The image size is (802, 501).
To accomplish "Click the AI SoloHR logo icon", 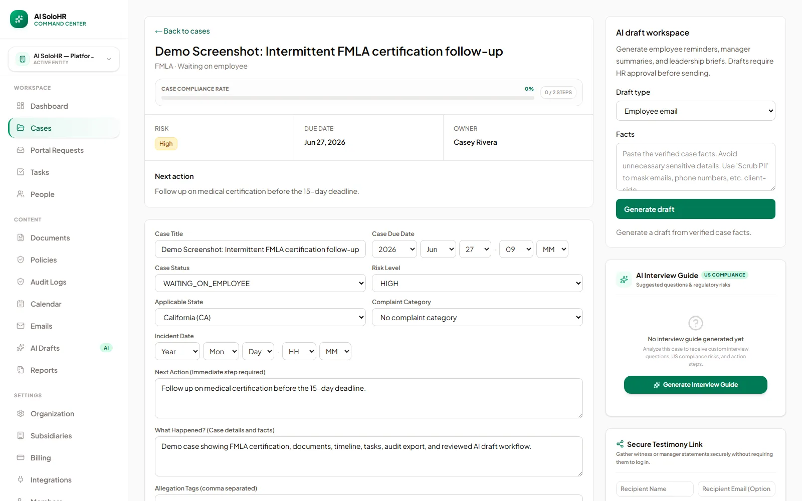I will 19,19.
